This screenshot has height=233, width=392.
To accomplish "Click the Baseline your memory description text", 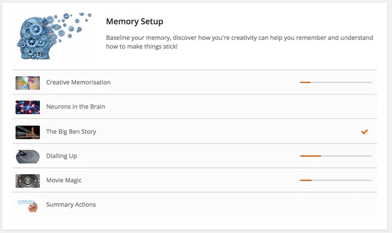I will 239,42.
